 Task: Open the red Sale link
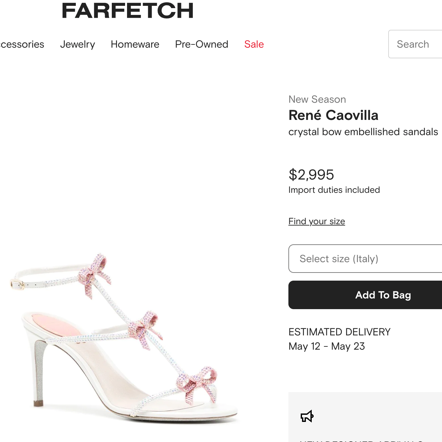(x=254, y=44)
